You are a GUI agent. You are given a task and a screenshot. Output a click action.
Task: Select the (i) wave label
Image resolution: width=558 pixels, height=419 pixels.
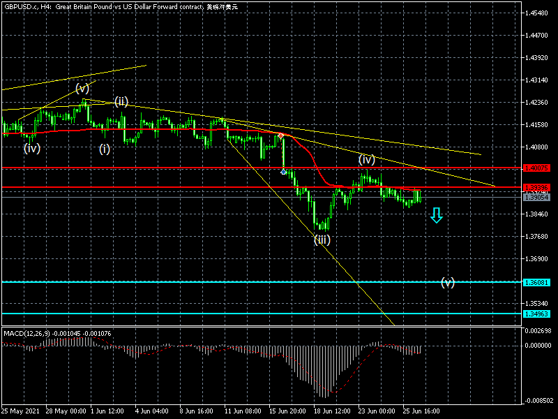[104, 148]
